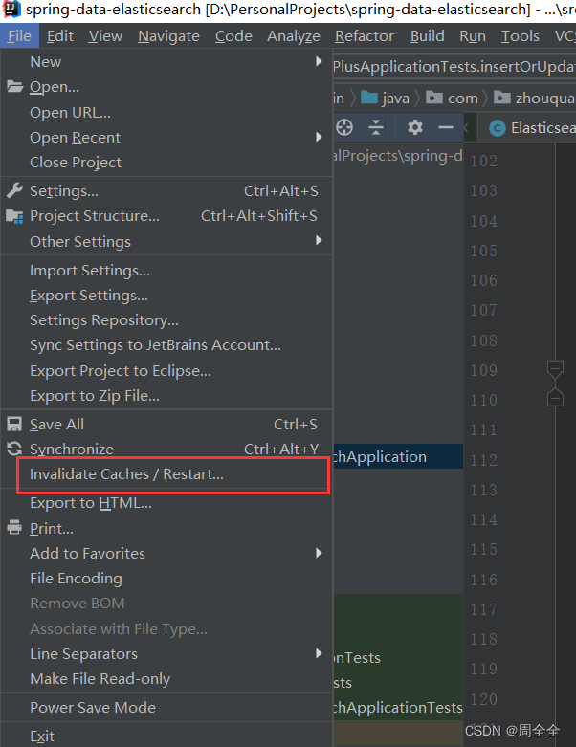Choose Import Settings...
Viewport: 576px width, 747px height.
[166, 270]
